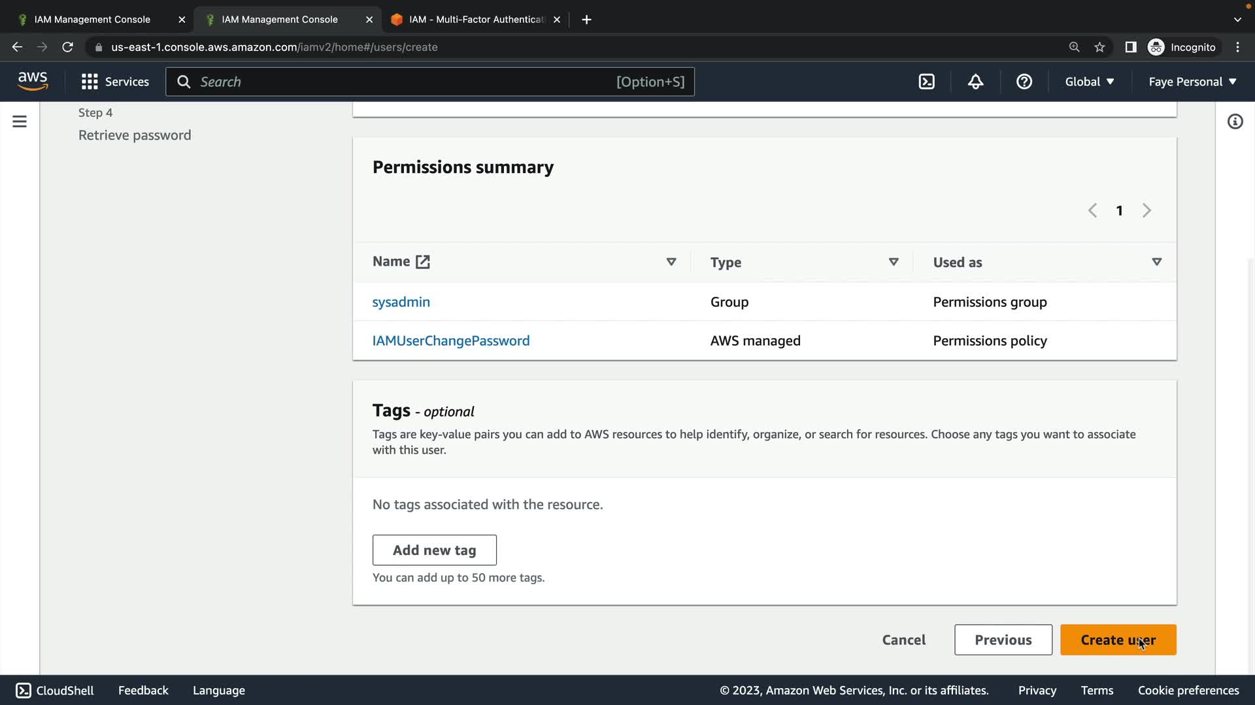Focus the AWS search field
The image size is (1255, 705).
(x=405, y=82)
